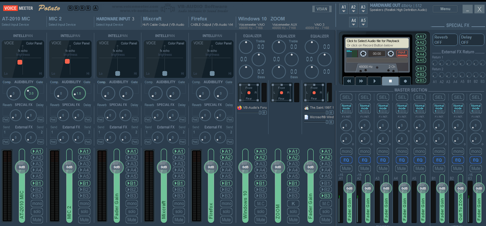Solo the Firefox strip
Screen dimensions: 486x226
coord(226,211)
